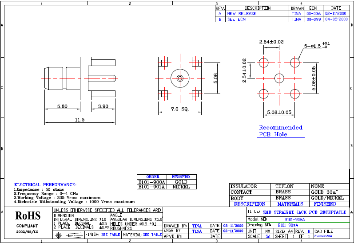Click the RoHS compliance logo

click(x=28, y=216)
